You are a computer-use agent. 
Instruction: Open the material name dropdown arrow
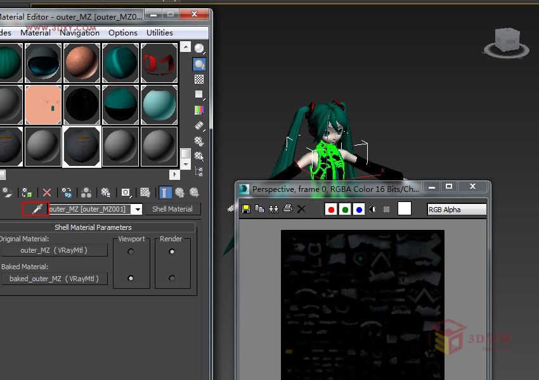pyautogui.click(x=136, y=209)
